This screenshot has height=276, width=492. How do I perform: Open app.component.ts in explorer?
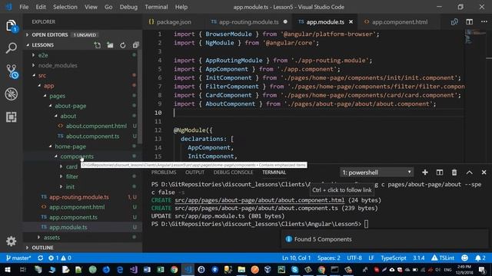tap(73, 217)
